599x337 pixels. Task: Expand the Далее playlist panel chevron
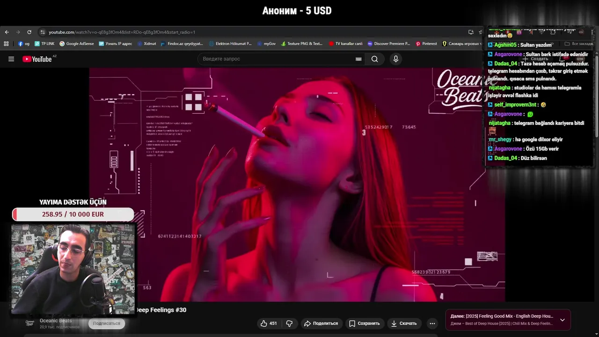click(562, 320)
